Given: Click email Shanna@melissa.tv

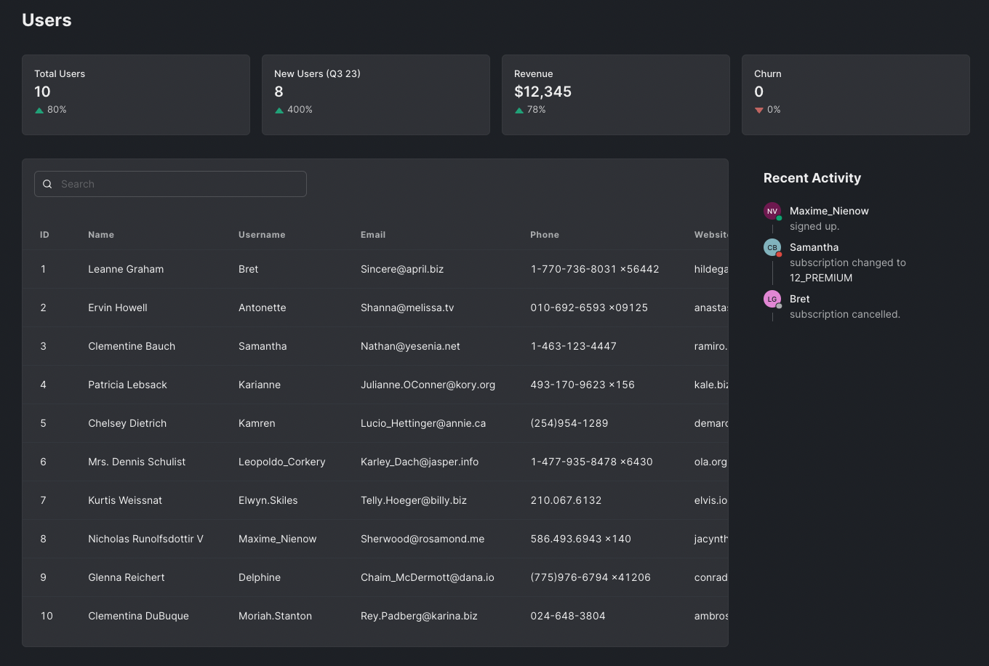Looking at the screenshot, I should (x=407, y=308).
